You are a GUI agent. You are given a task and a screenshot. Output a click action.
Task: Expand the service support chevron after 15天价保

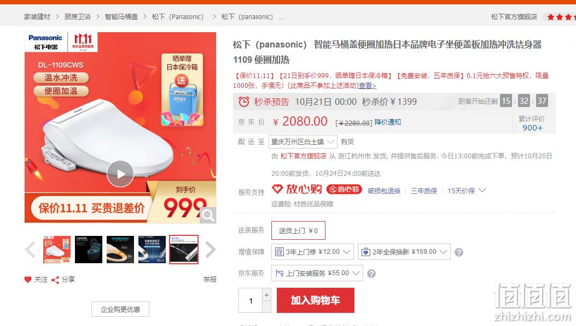pyautogui.click(x=482, y=191)
